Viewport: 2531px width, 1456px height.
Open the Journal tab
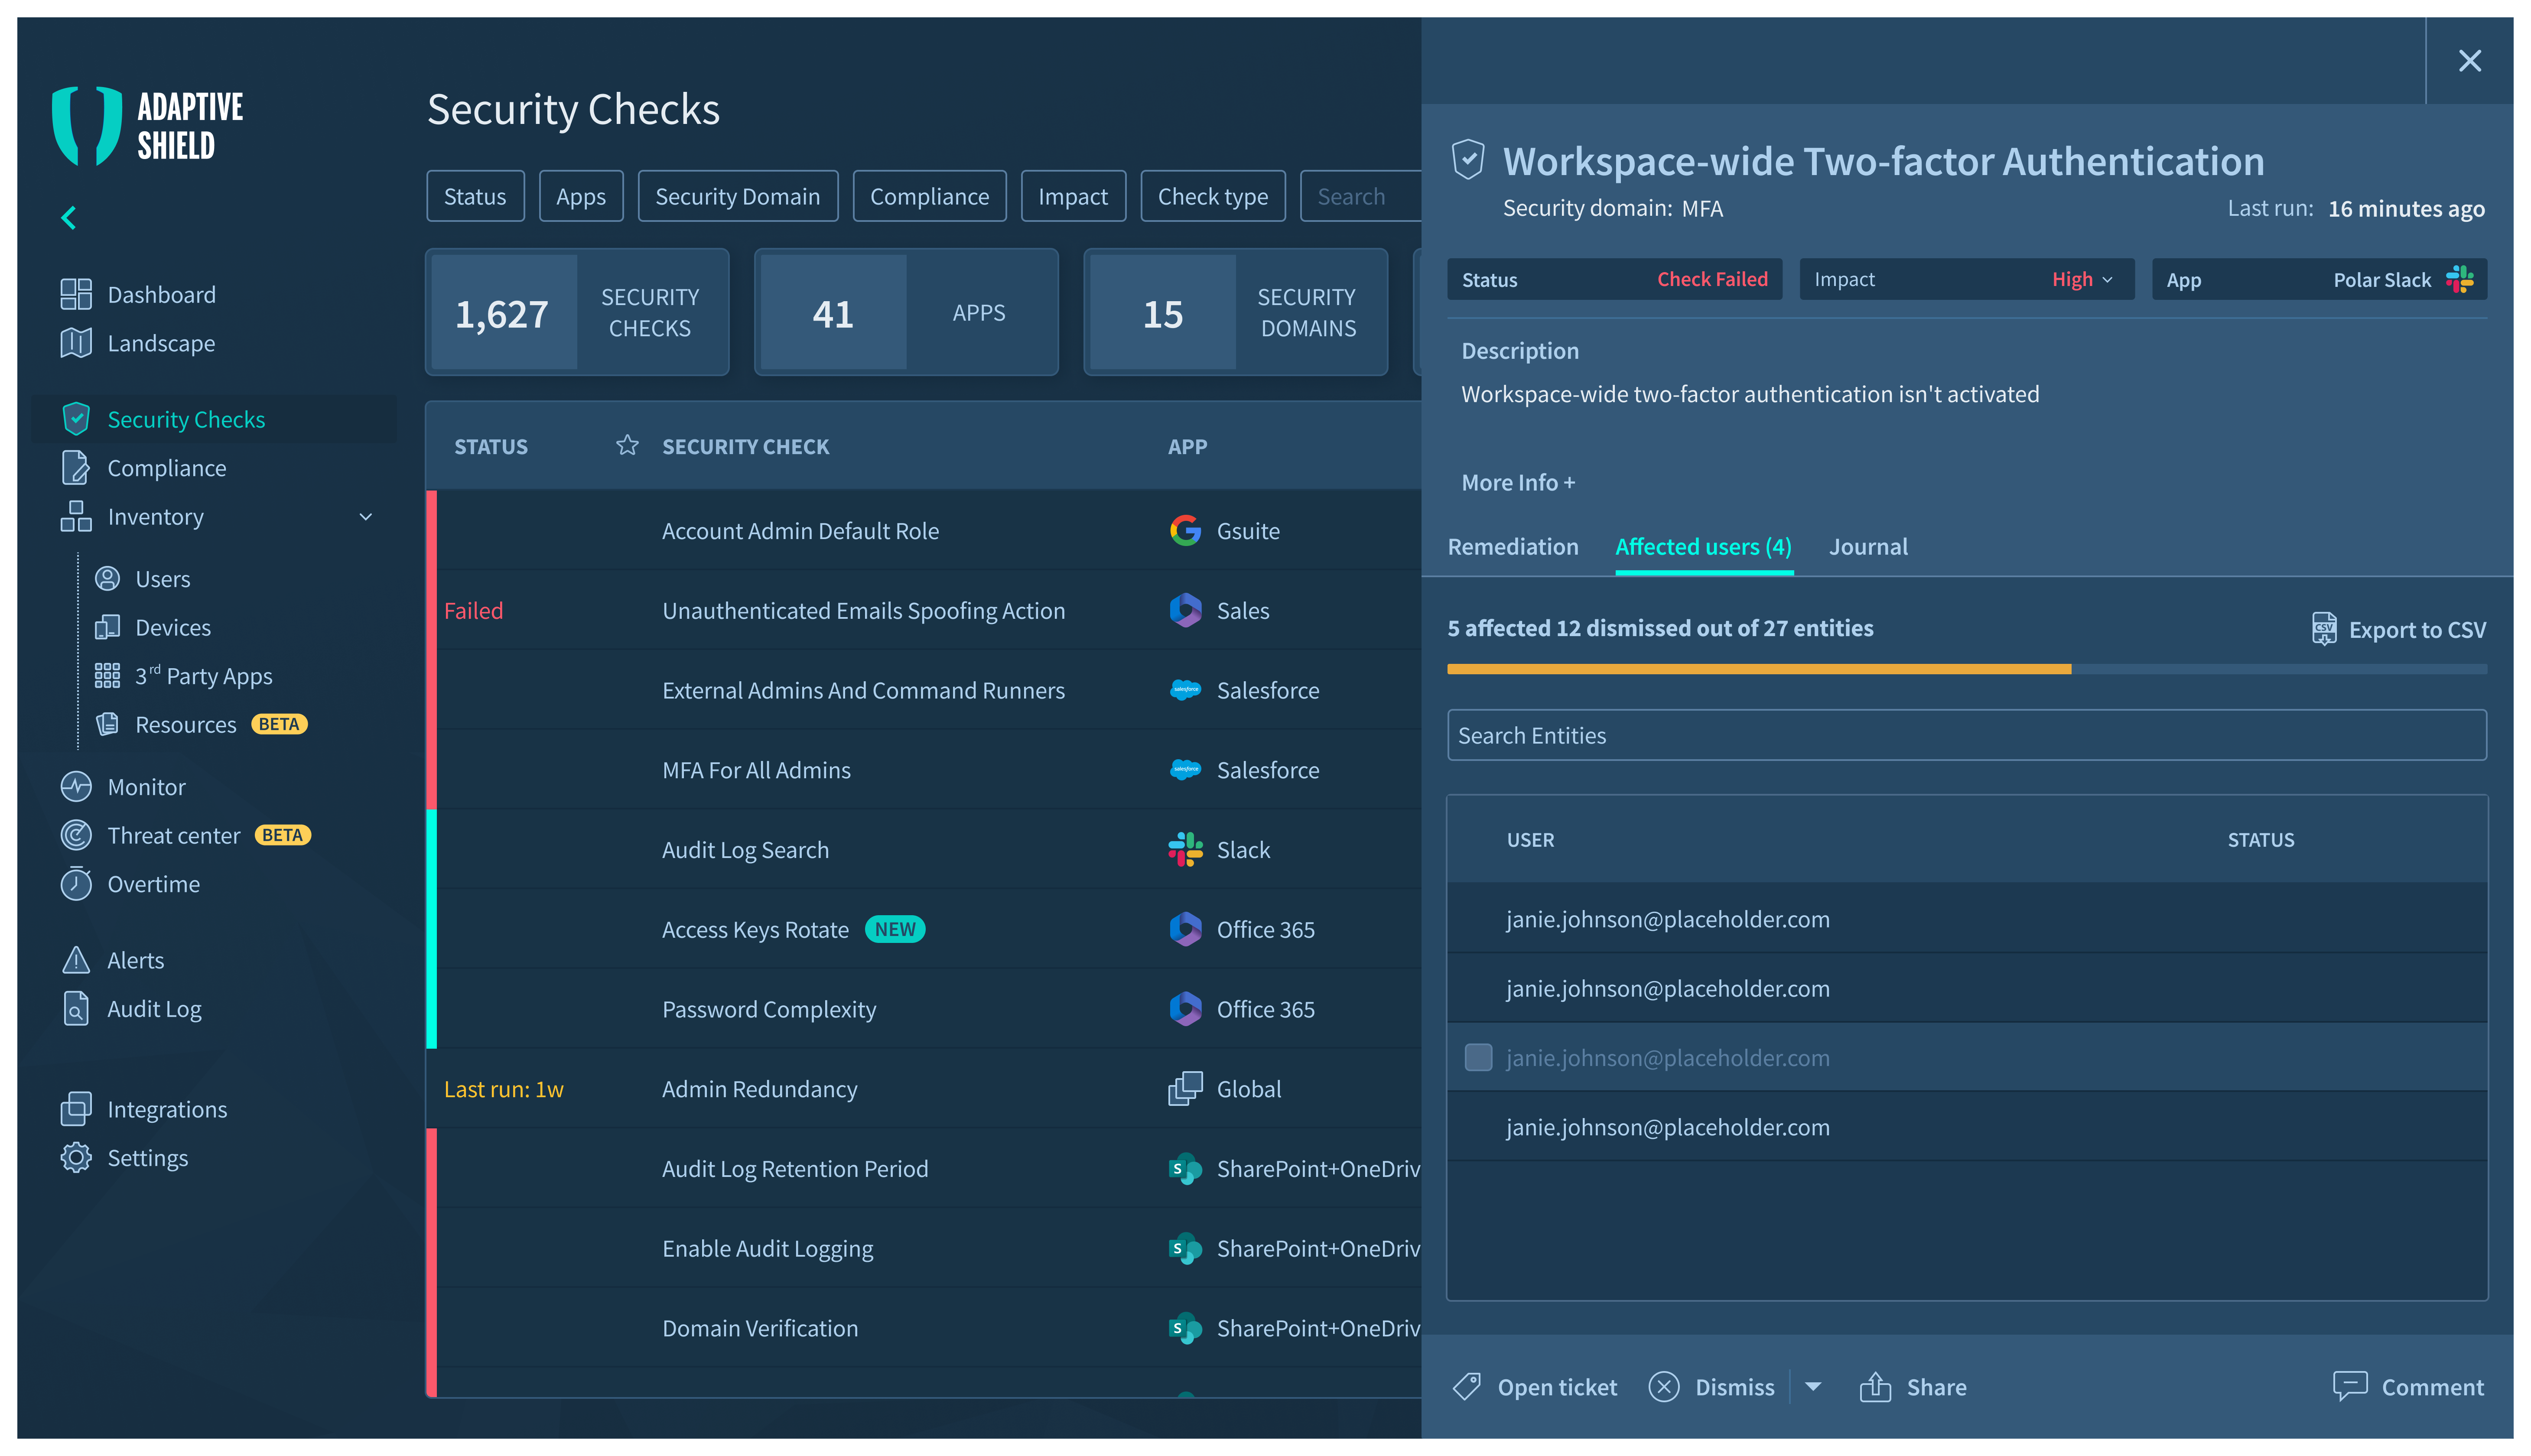click(x=1868, y=547)
